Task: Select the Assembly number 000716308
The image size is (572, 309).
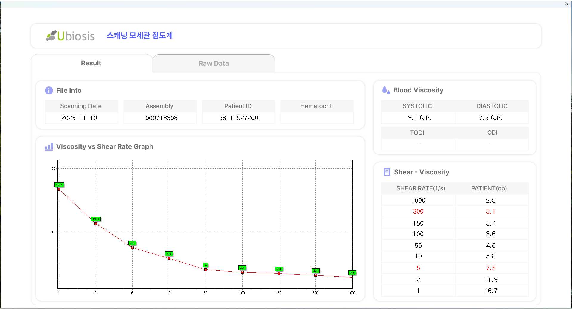Action: [161, 118]
